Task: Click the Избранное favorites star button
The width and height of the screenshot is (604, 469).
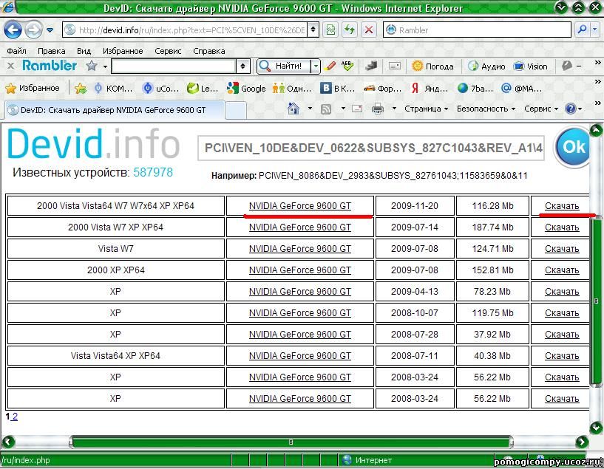Action: point(33,88)
